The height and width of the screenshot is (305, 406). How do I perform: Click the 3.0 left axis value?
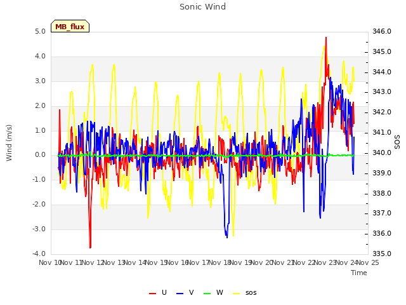pos(40,81)
